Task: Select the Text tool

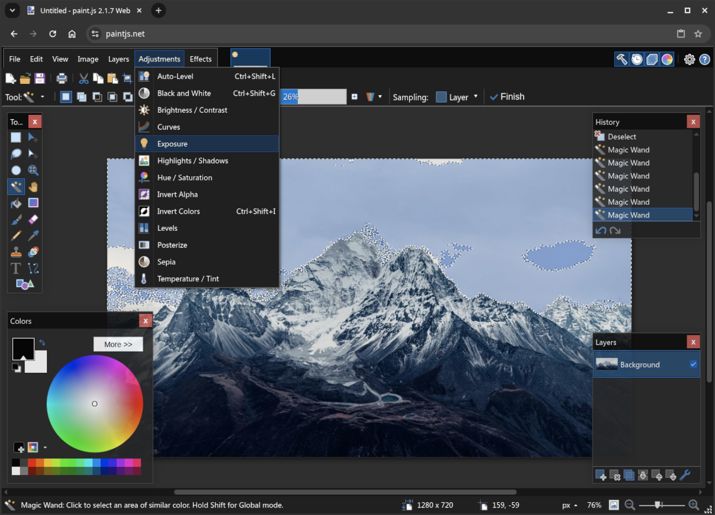Action: click(x=16, y=268)
